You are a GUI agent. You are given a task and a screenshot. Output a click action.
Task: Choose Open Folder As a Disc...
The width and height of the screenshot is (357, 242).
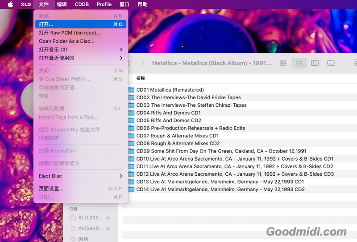(81, 41)
